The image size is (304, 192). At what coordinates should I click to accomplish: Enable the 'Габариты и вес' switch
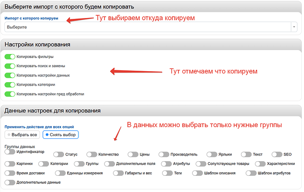pyautogui.click(x=118, y=173)
